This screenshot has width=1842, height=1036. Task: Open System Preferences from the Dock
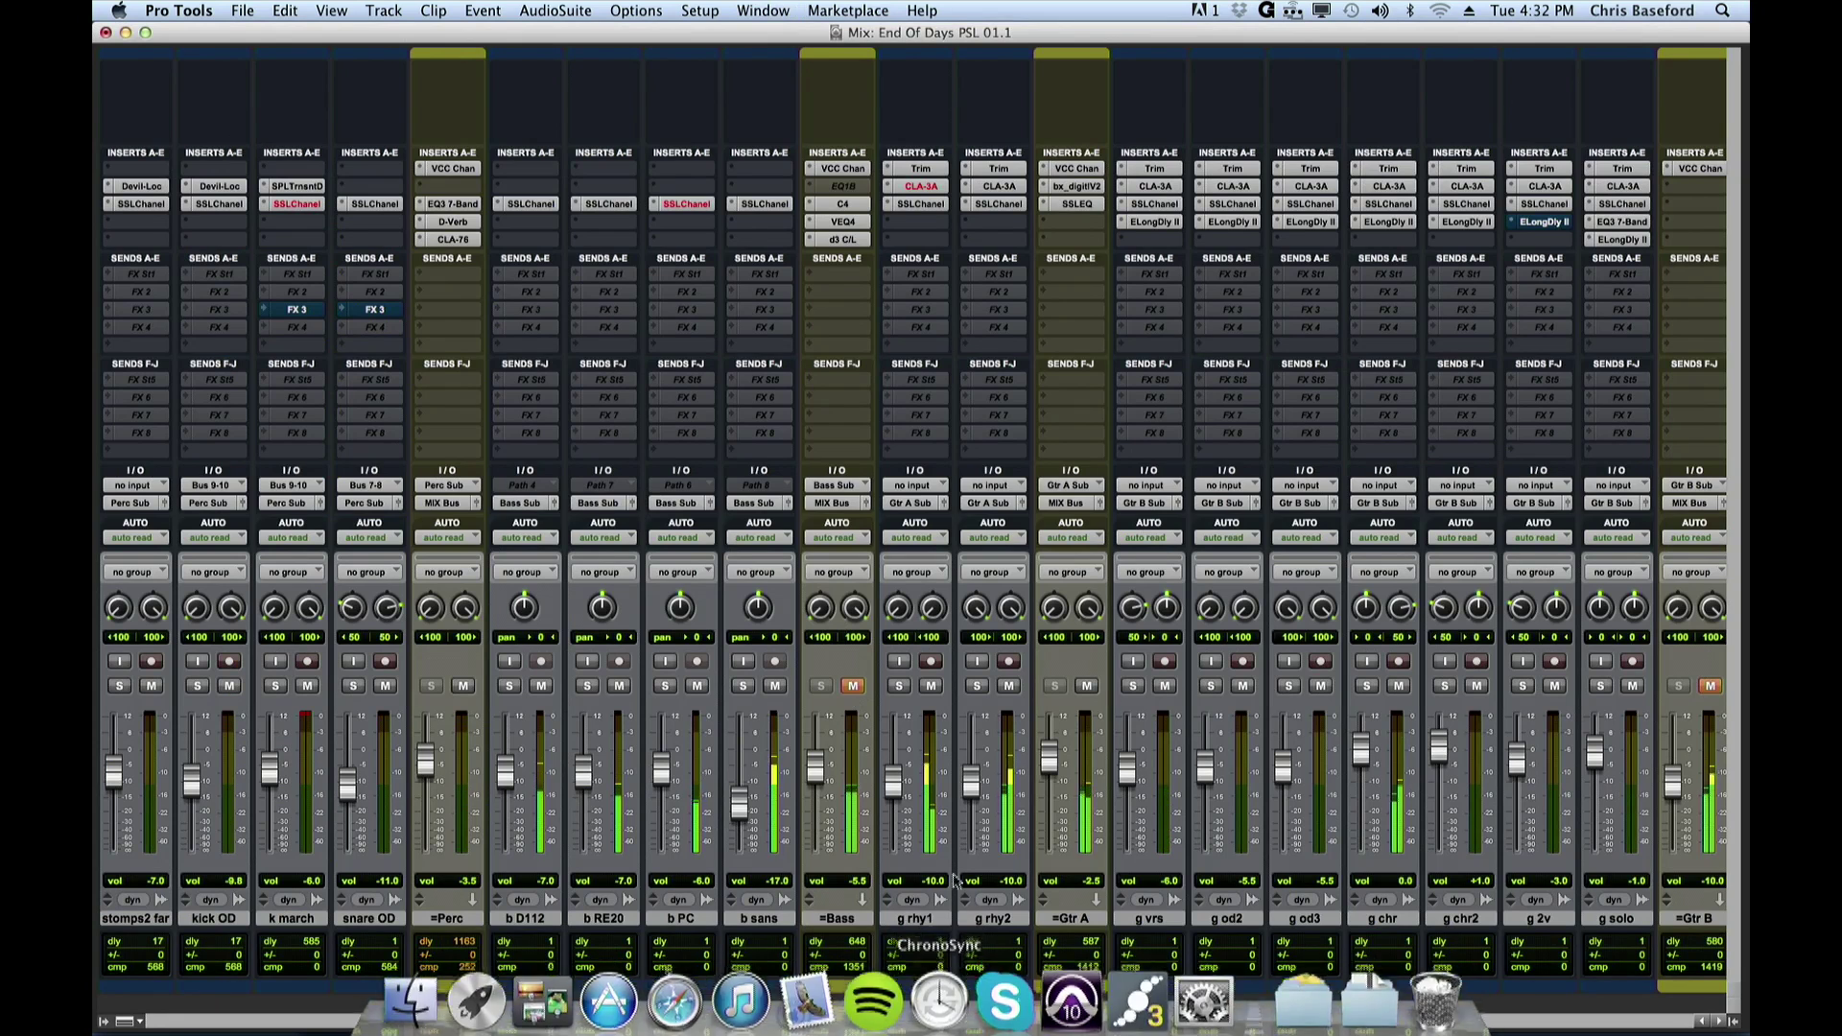(1203, 1002)
